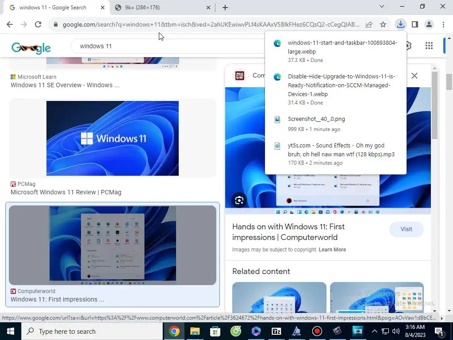Click the Visit button

point(406,229)
